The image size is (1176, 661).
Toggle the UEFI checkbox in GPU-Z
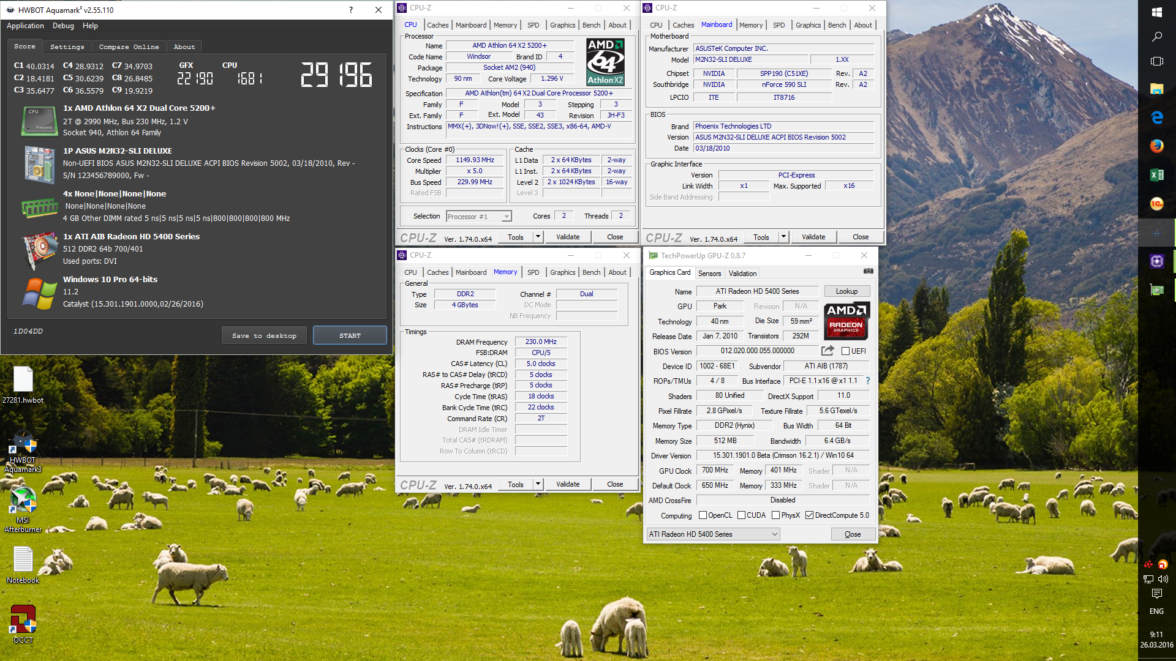[x=845, y=351]
